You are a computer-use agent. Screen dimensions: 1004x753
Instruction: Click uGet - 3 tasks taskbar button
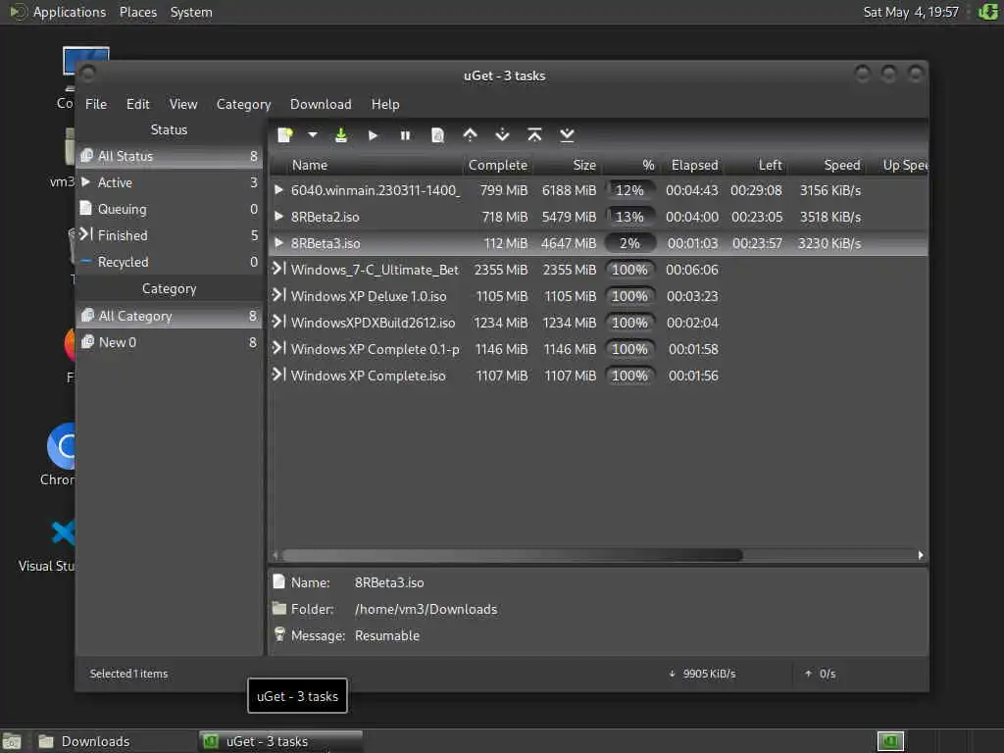280,741
